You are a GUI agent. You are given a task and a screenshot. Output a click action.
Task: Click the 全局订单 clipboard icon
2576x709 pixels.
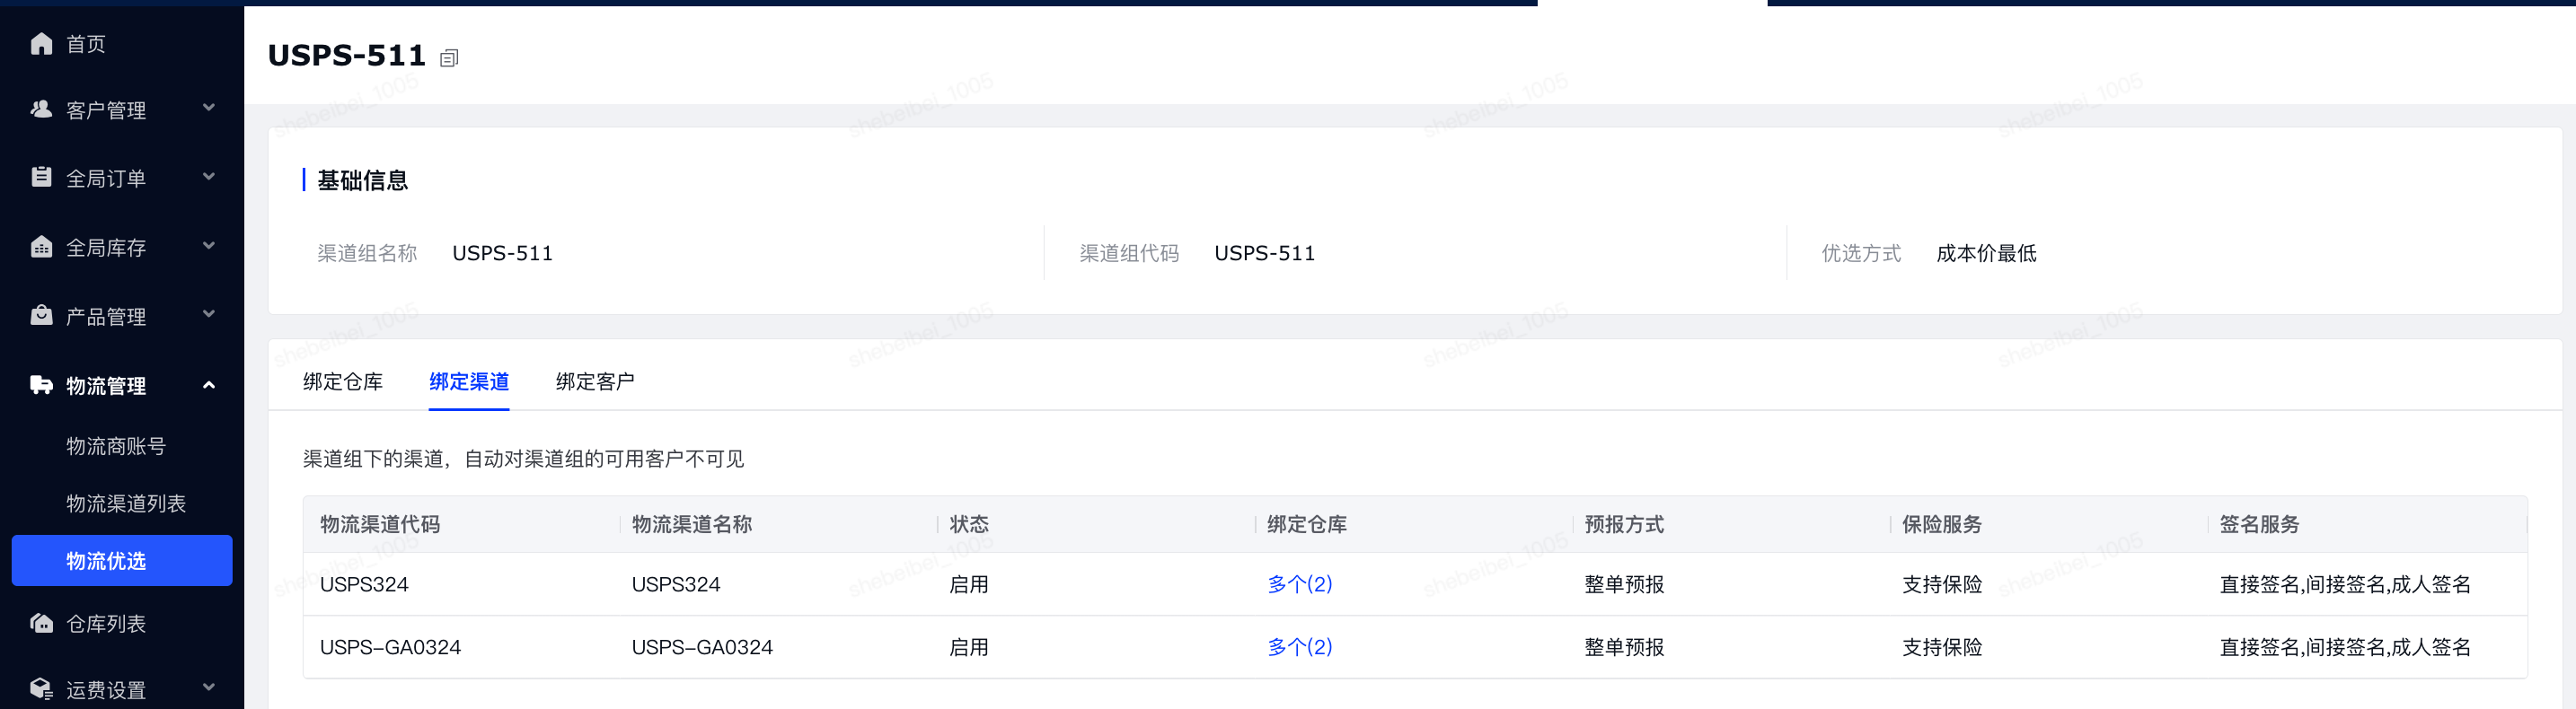41,177
